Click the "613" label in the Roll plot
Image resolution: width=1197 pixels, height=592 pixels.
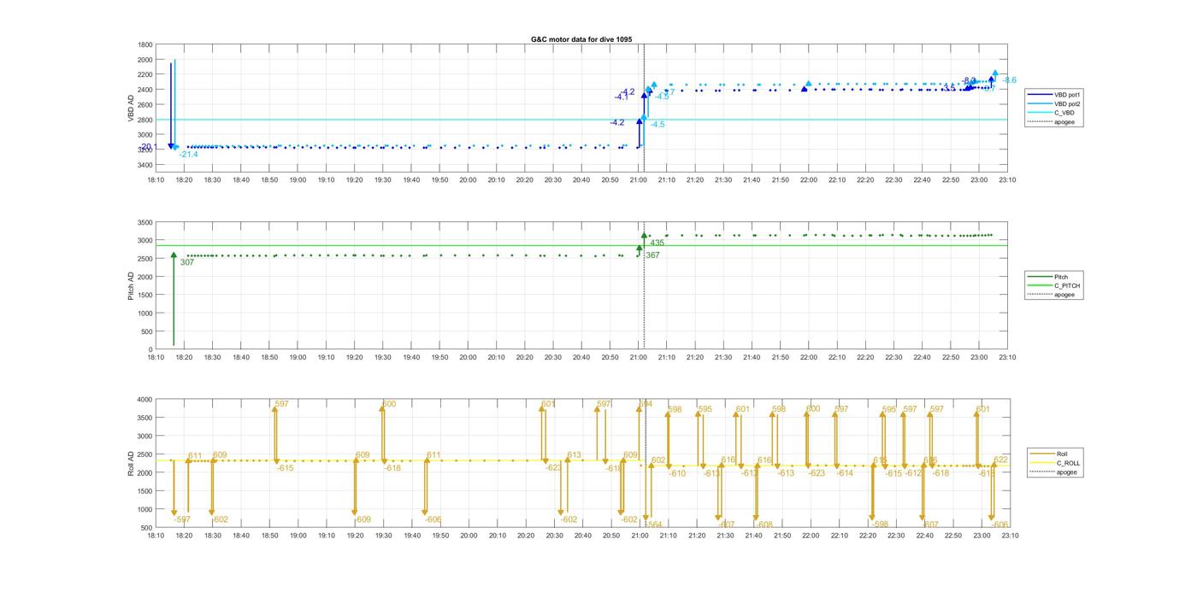click(x=574, y=455)
